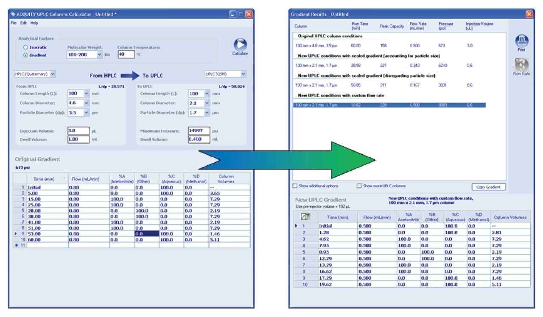Image resolution: width=543 pixels, height=317 pixels.
Task: Open the Molecular Weight 101-200 dropdown
Action: click(100, 55)
